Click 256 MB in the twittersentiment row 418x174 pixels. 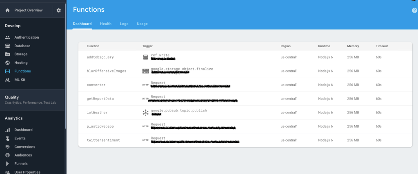pyautogui.click(x=353, y=140)
